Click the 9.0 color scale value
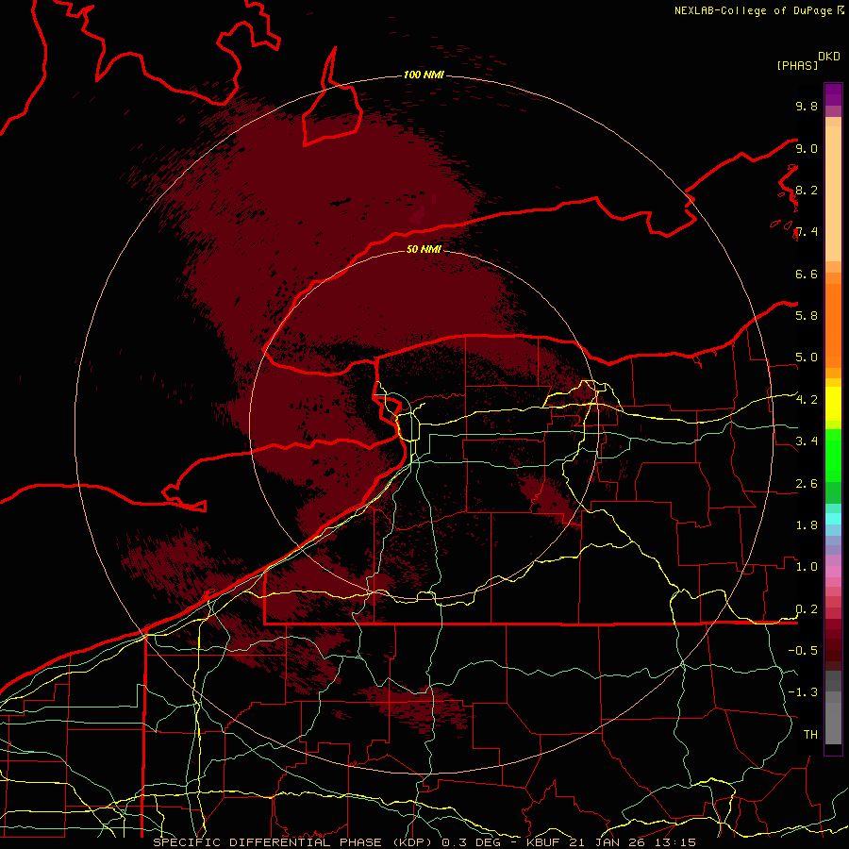 pos(807,148)
